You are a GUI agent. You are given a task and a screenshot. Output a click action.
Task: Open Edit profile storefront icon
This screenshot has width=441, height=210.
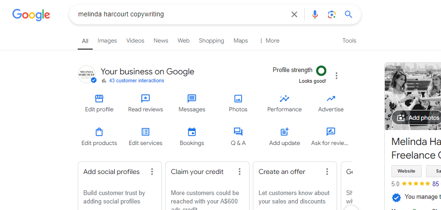coord(99,99)
